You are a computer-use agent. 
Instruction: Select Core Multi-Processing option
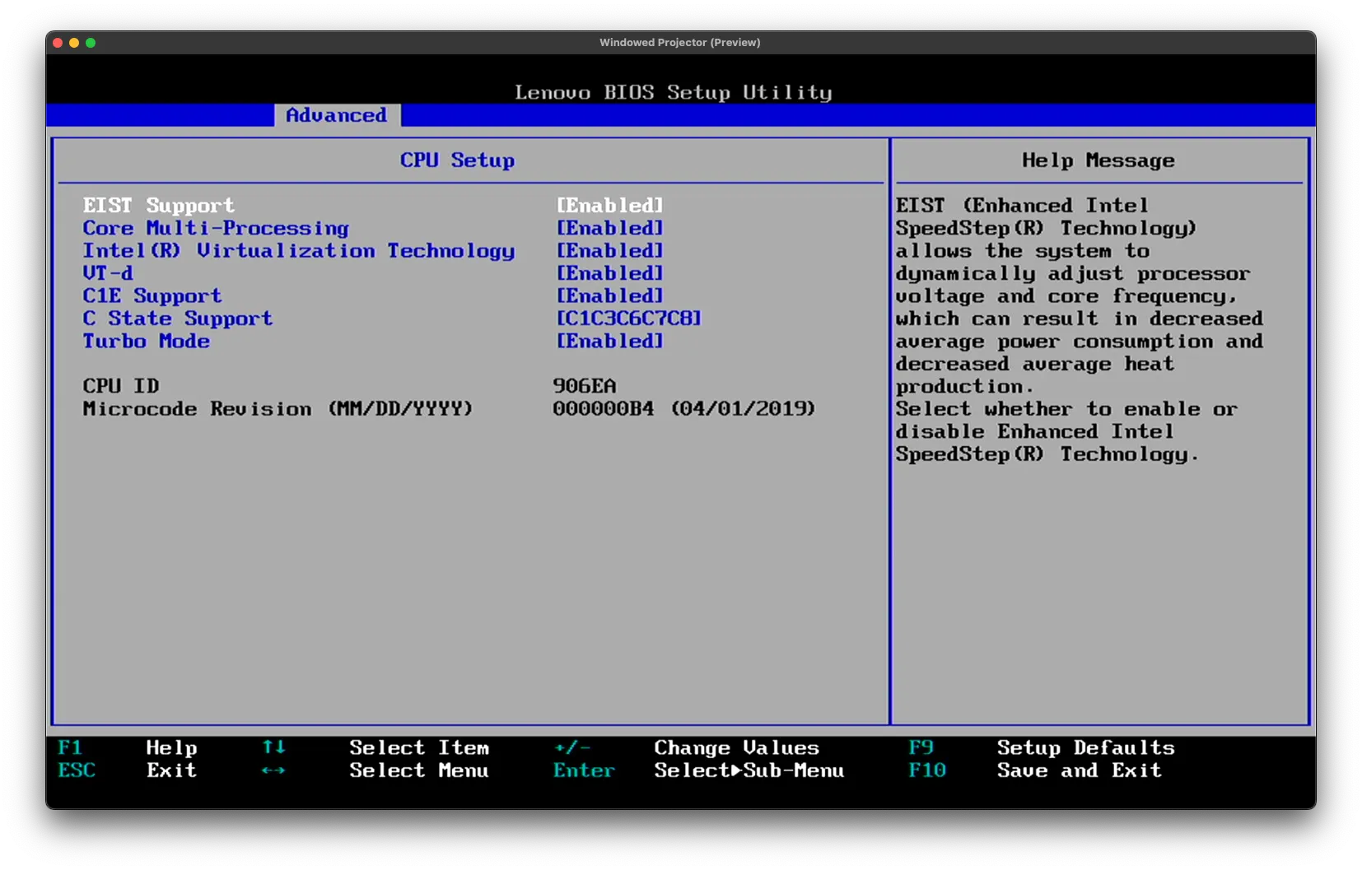pos(216,228)
